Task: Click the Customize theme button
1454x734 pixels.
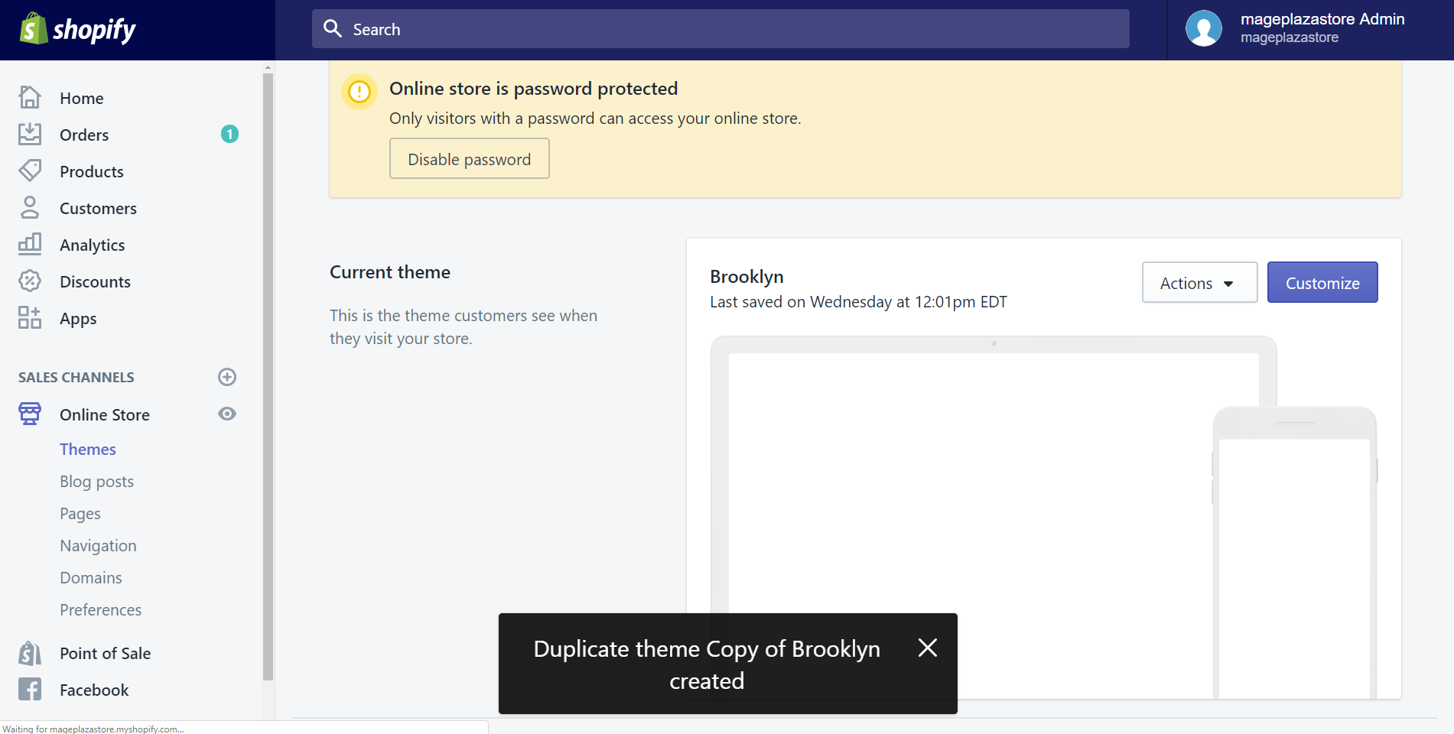Action: [x=1322, y=283]
